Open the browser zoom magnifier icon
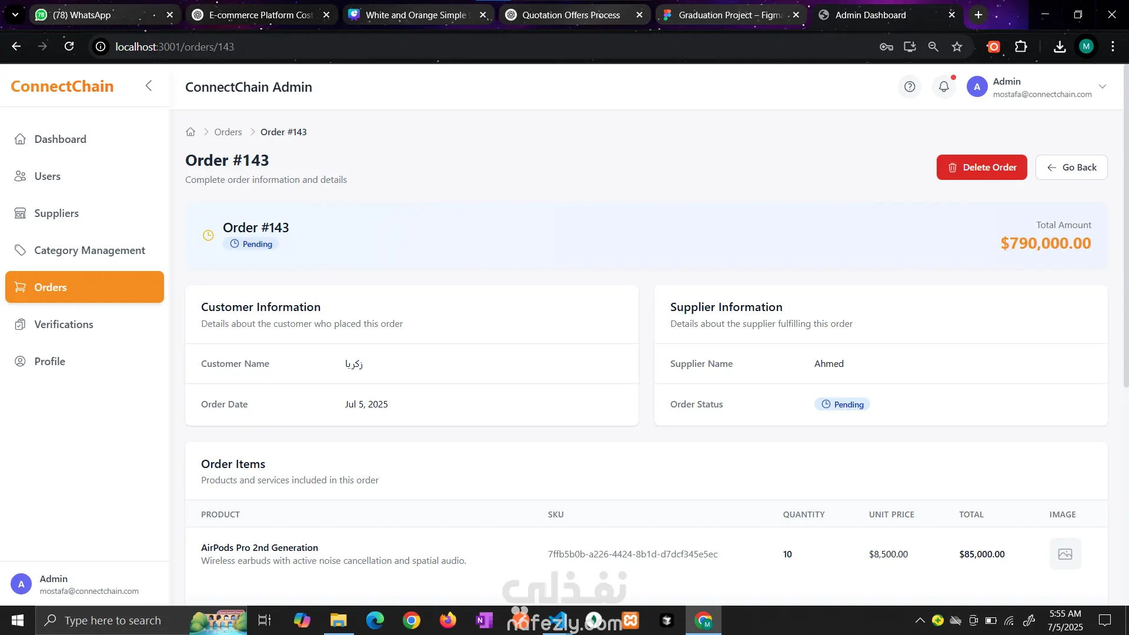Viewport: 1129px width, 635px height. 933,46
